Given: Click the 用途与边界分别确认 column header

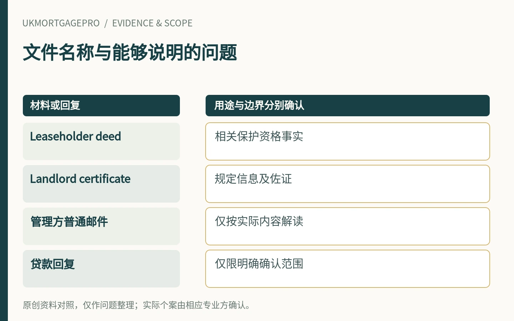Looking at the screenshot, I should [x=348, y=106].
